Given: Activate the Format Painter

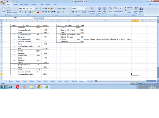Looking at the screenshot, I should [12, 13].
